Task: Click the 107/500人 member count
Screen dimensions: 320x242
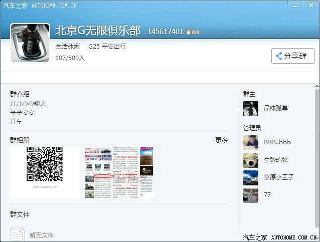Action: (x=70, y=58)
